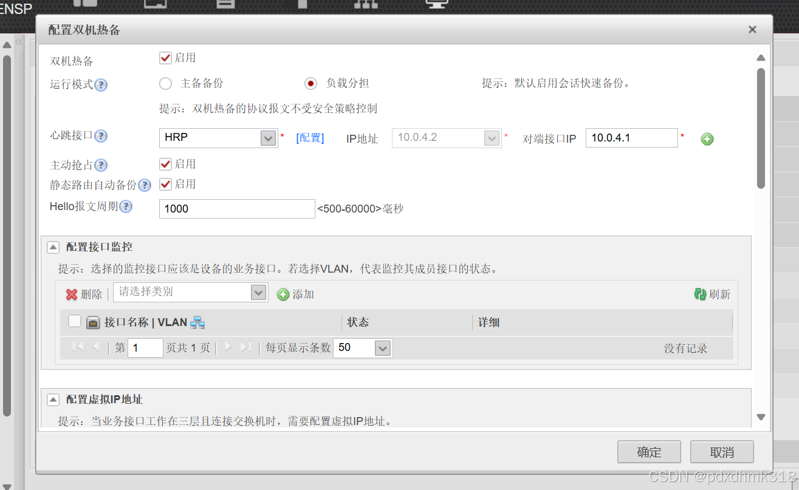Open help for 静态路由自动备份
Image resolution: width=799 pixels, height=490 pixels.
tap(145, 185)
